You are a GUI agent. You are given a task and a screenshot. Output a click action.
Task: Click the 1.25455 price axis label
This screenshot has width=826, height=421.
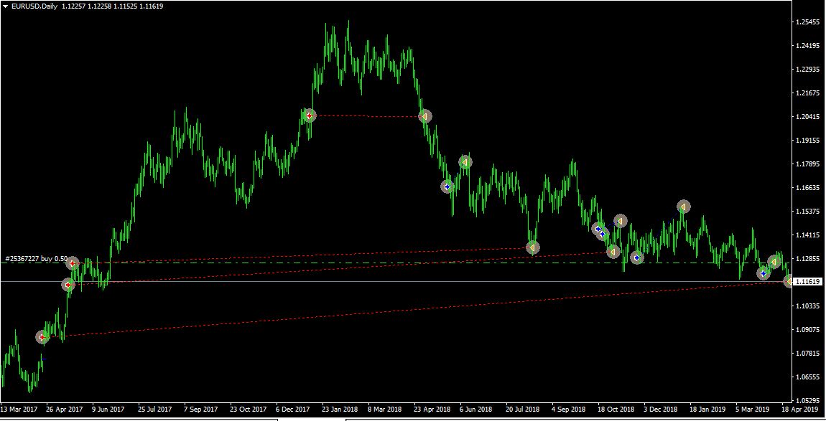(808, 22)
